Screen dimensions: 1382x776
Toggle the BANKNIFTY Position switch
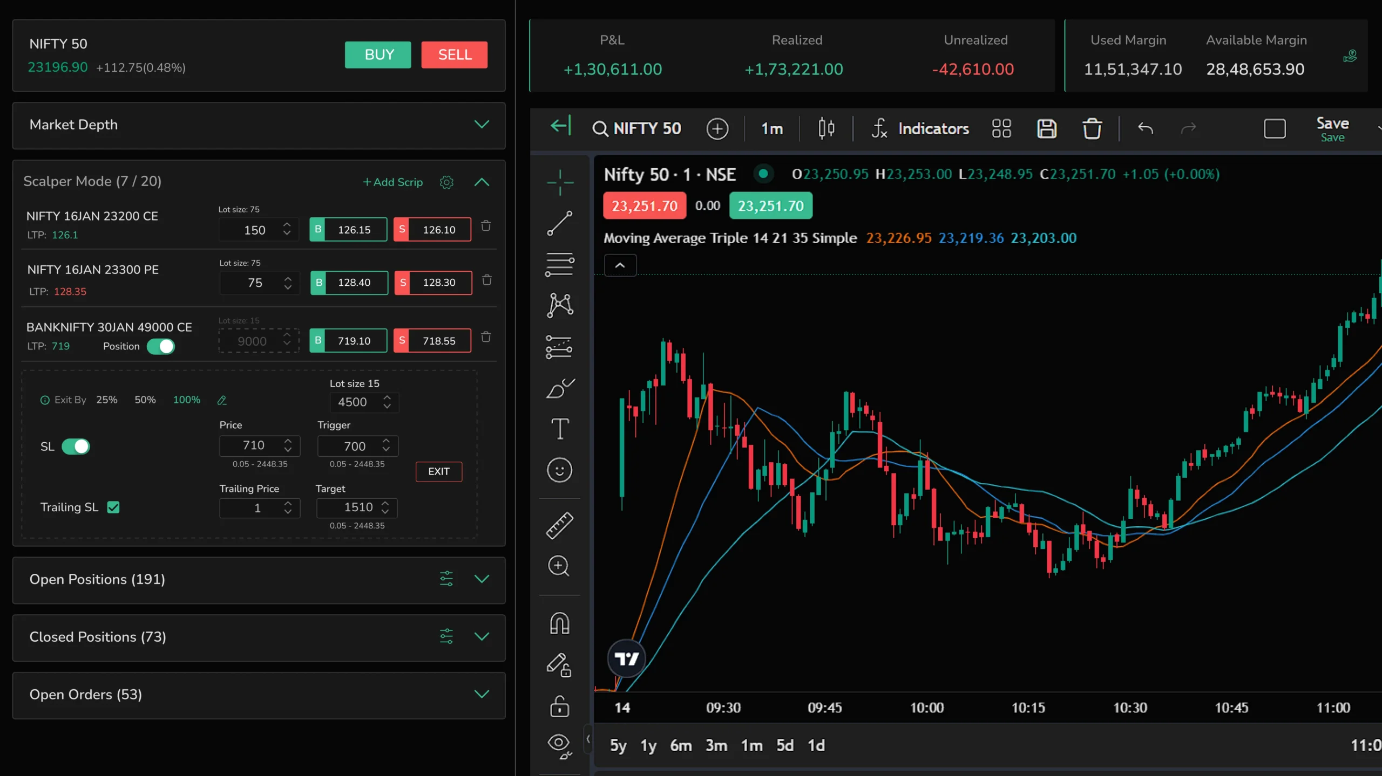[161, 346]
